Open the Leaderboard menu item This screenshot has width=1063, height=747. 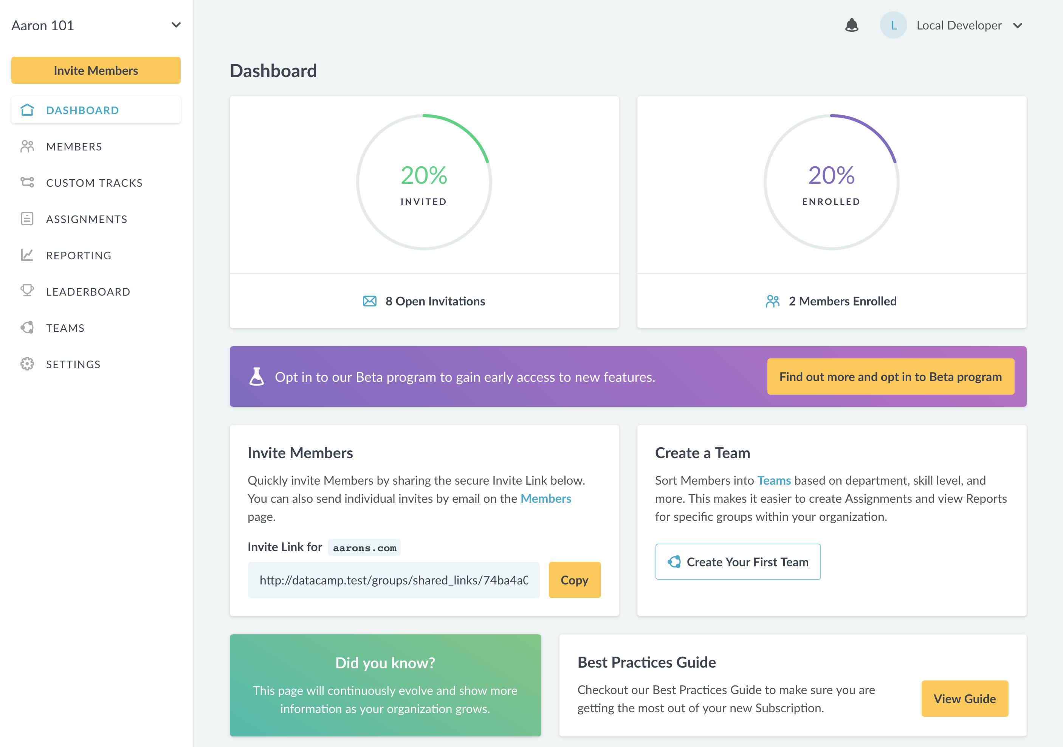(88, 292)
